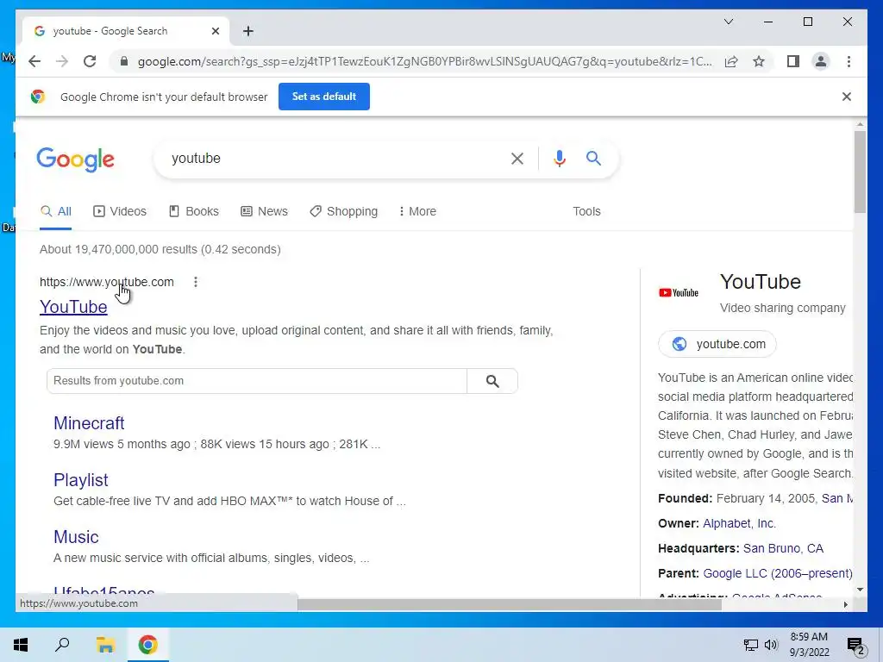Image resolution: width=883 pixels, height=662 pixels.
Task: Open File Explorer from taskbar
Action: pyautogui.click(x=105, y=645)
